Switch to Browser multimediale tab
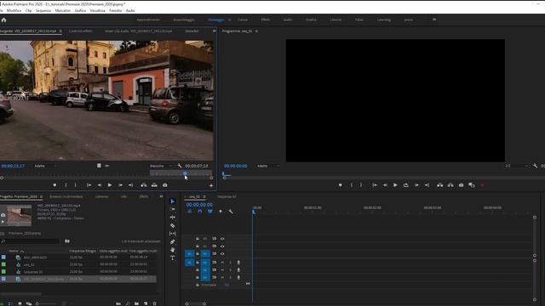This screenshot has width=545, height=306. [x=66, y=196]
